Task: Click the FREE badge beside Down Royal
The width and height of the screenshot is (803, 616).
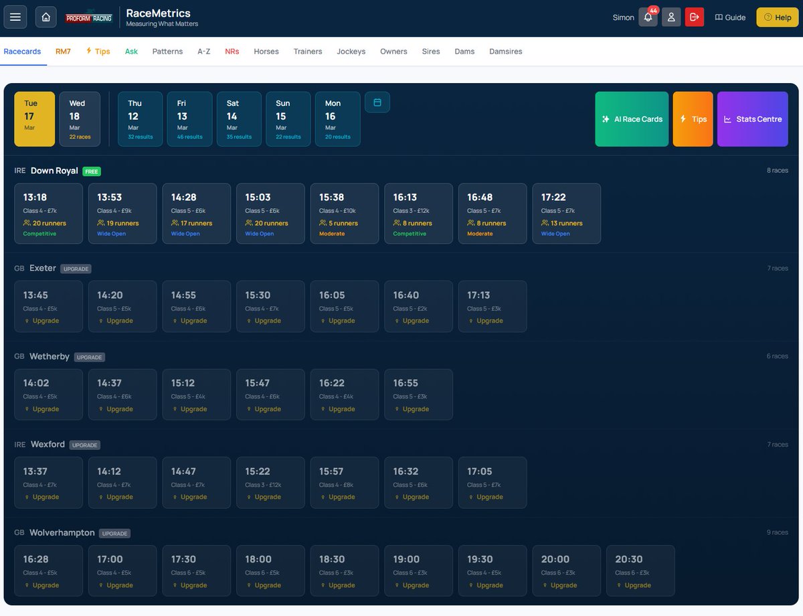Action: [x=92, y=171]
